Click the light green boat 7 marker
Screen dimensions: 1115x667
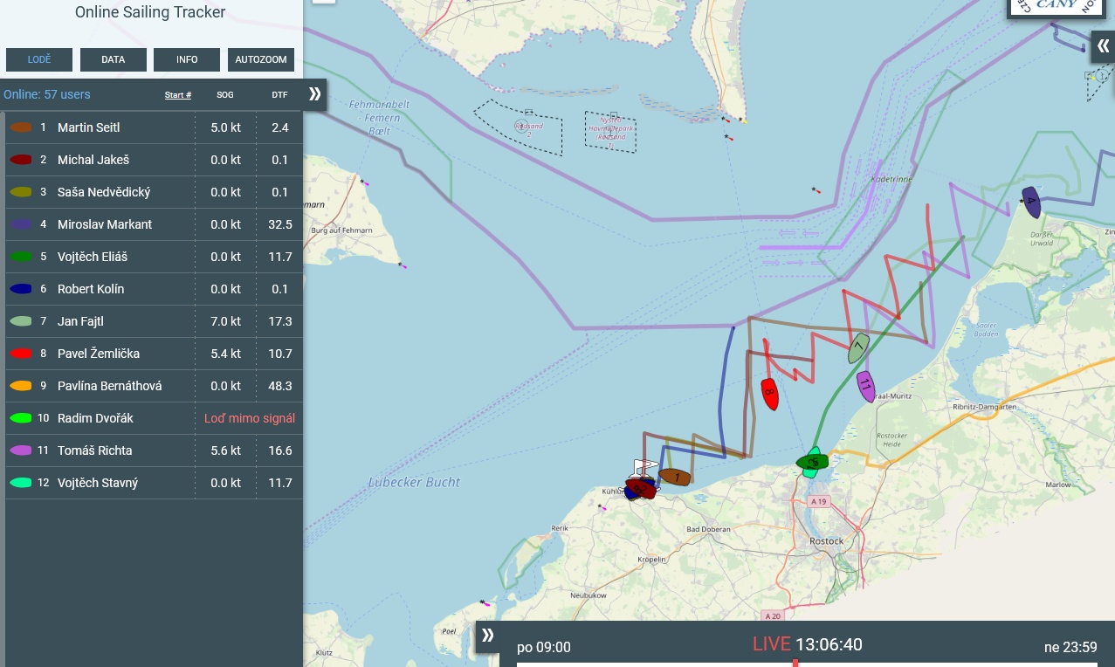[858, 347]
